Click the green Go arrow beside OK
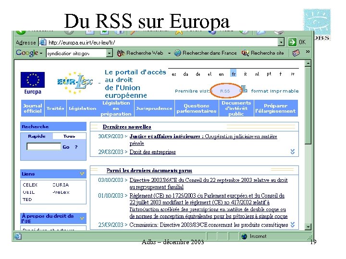This screenshot has width=346, height=259. click(x=292, y=42)
